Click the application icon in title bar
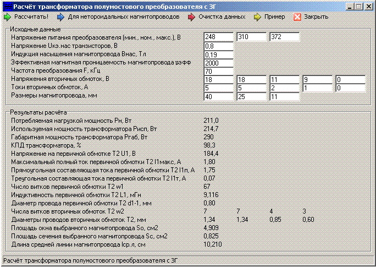Viewport: 376px width, 267px height. 8,7
